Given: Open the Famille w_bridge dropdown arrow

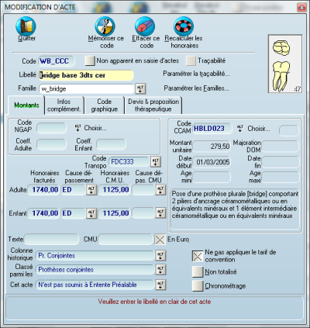Looking at the screenshot, I should 140,88.
